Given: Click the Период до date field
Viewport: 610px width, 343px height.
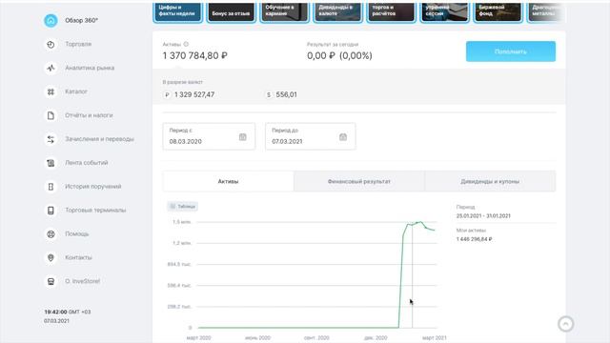Looking at the screenshot, I should (x=311, y=136).
